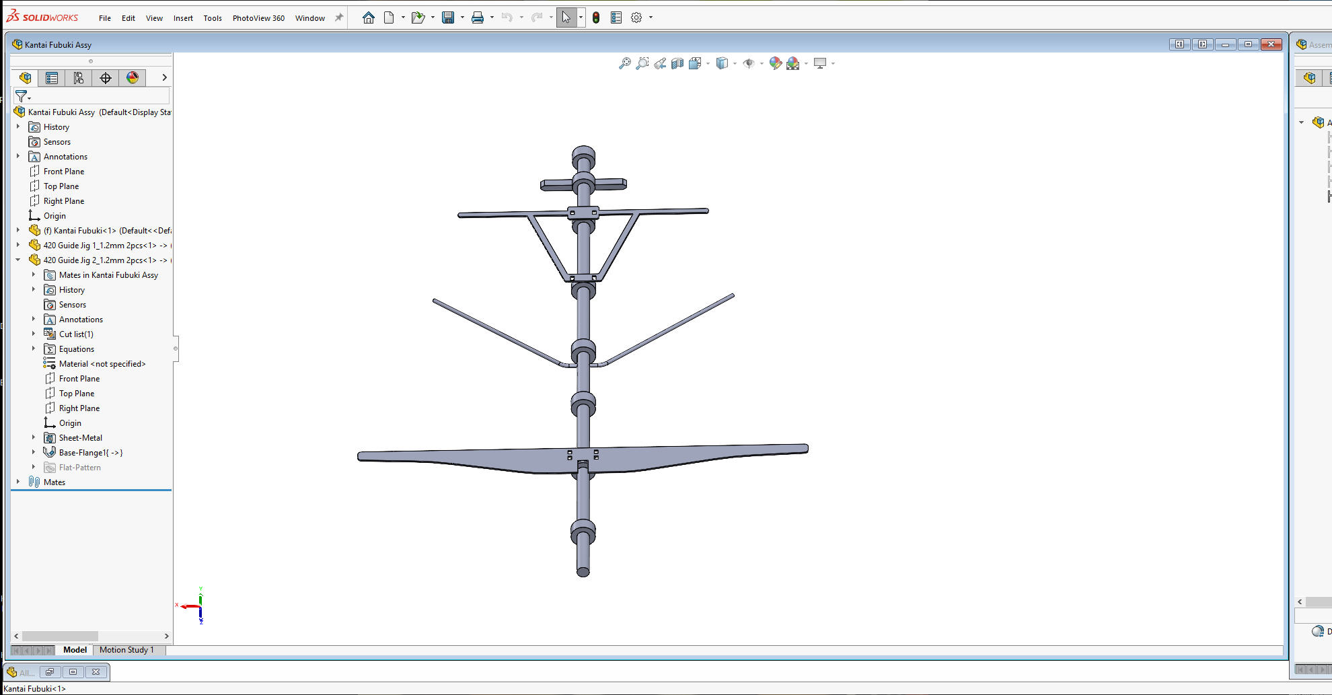The height and width of the screenshot is (695, 1332).
Task: Open the File menu
Action: [105, 18]
